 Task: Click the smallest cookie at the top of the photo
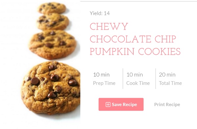coord(52,8)
